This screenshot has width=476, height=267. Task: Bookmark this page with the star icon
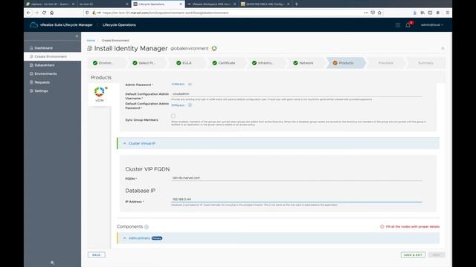(379, 13)
